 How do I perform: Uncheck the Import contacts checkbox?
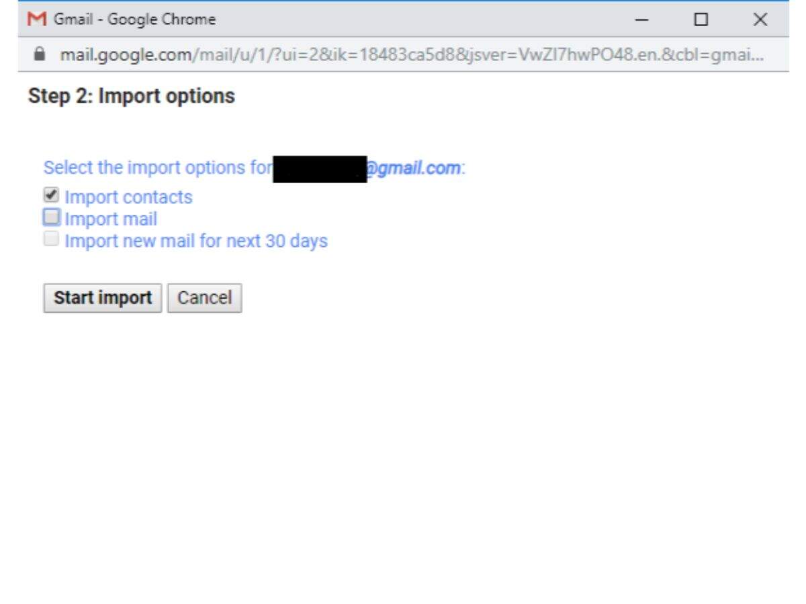50,195
